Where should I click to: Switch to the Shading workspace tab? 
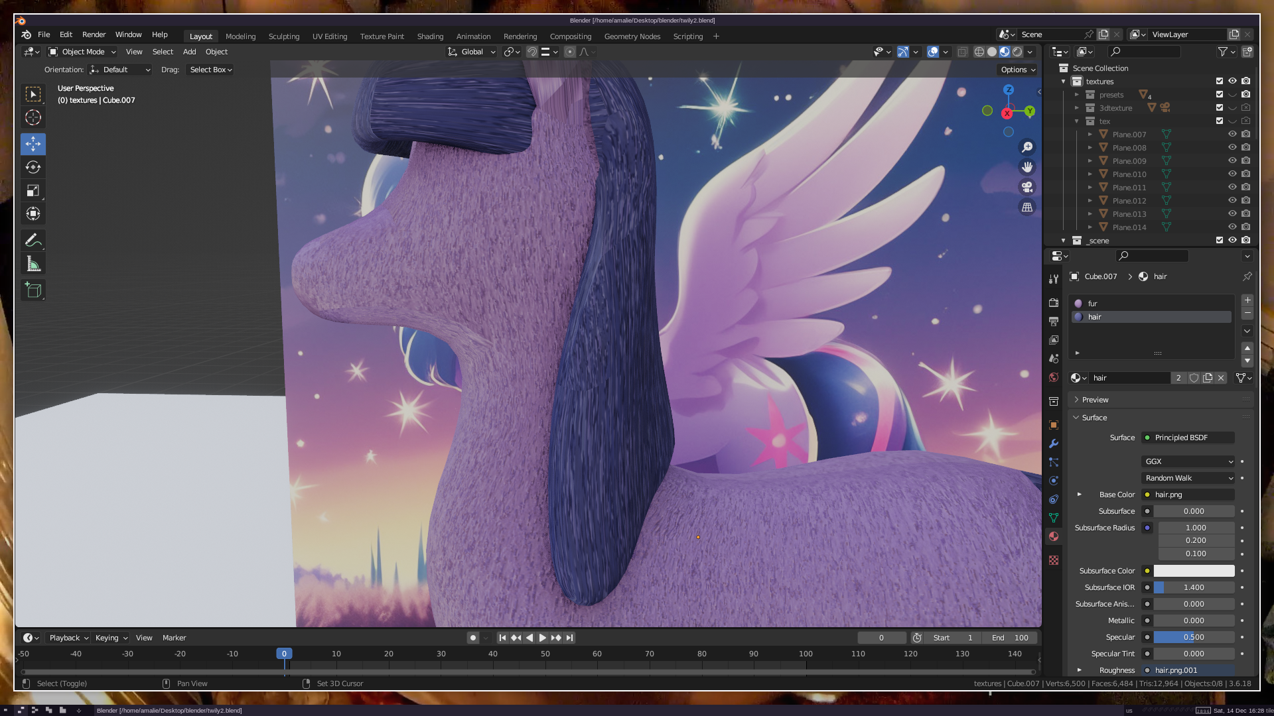430,36
